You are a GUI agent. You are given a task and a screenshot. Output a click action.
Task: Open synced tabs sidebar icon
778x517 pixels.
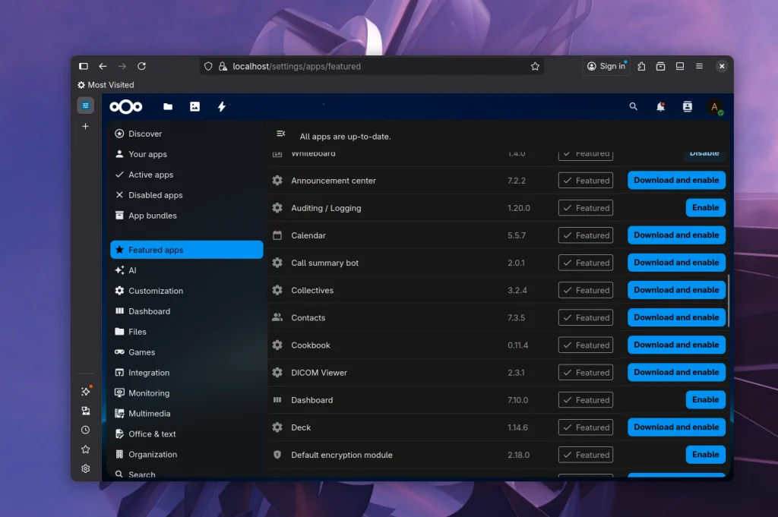click(x=85, y=411)
